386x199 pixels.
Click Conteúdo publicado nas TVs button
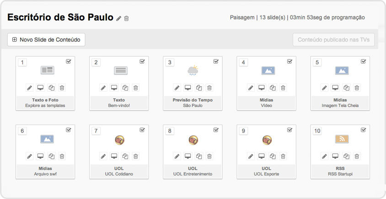click(x=333, y=40)
